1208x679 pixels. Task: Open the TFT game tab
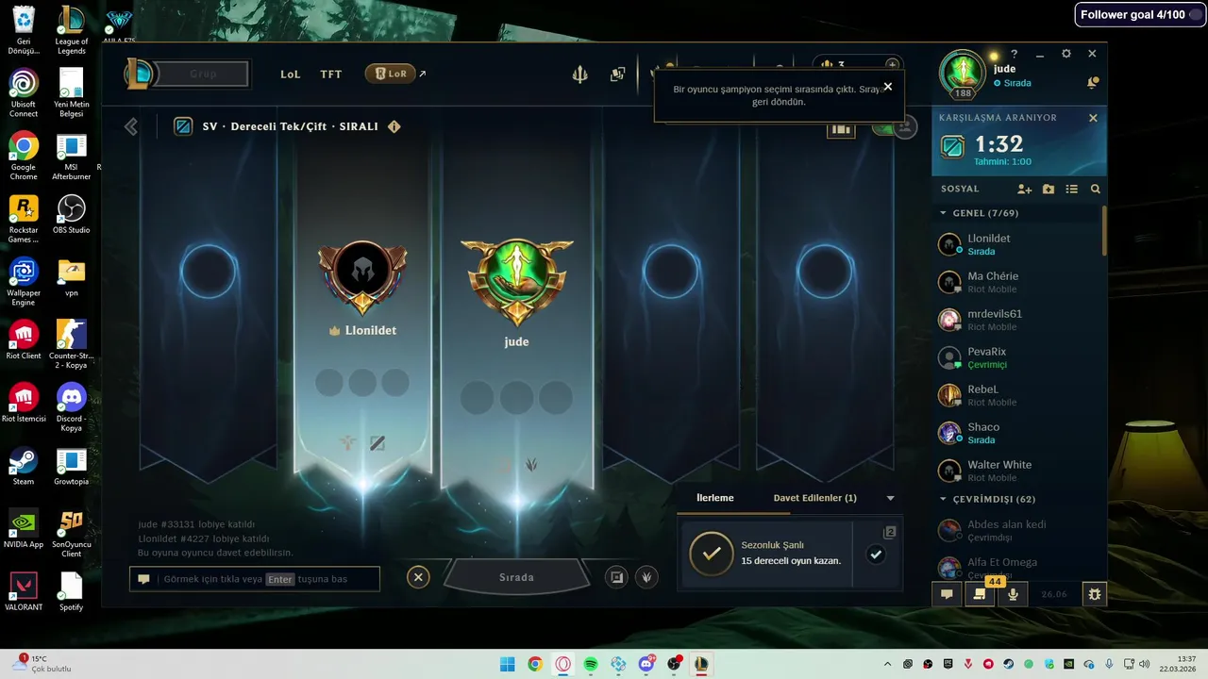330,74
